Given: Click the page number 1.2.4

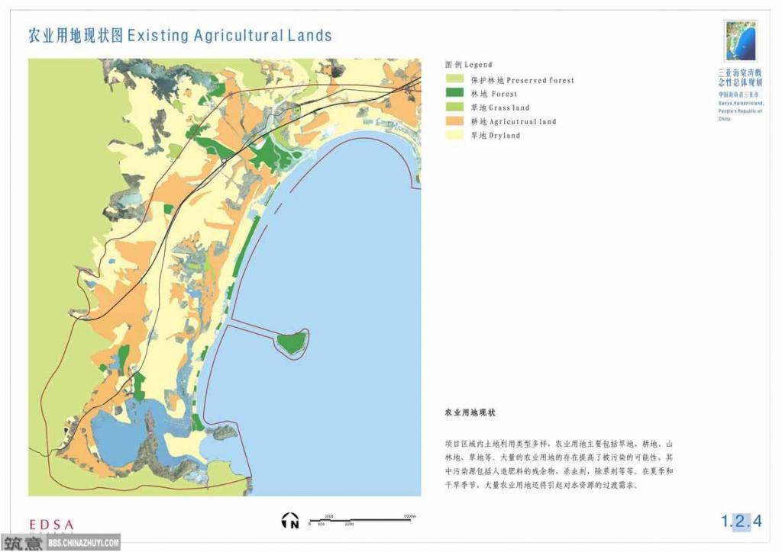Looking at the screenshot, I should coord(742,522).
